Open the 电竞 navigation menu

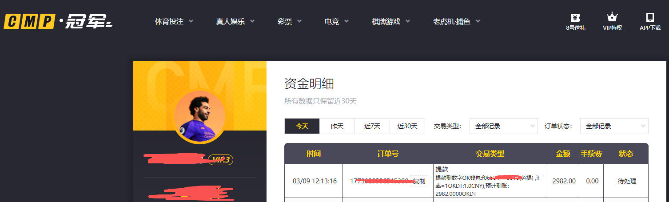click(336, 21)
